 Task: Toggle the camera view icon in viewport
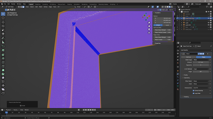coord(149,29)
